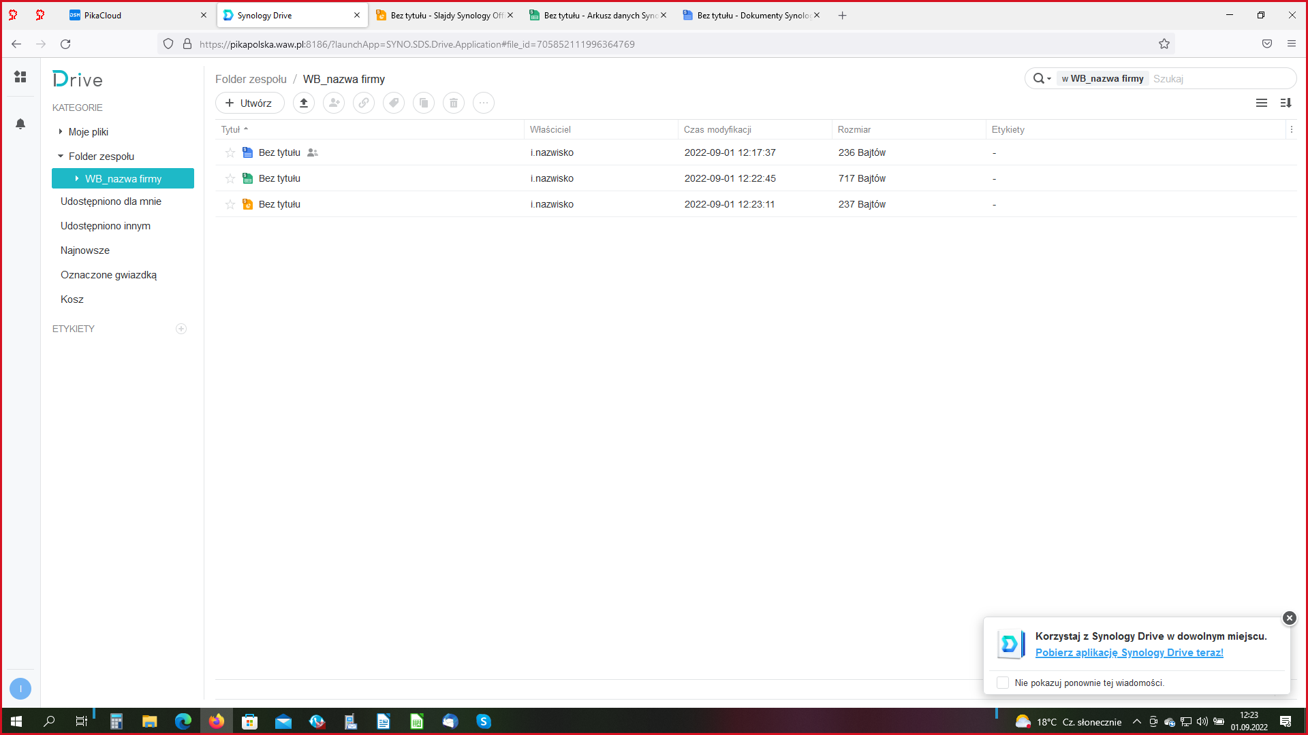Open the notifications bell in sidebar

coord(20,124)
